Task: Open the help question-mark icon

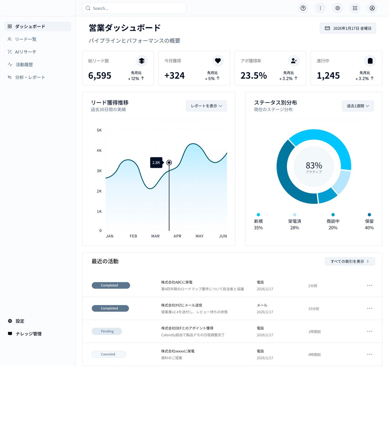Action: point(303,8)
